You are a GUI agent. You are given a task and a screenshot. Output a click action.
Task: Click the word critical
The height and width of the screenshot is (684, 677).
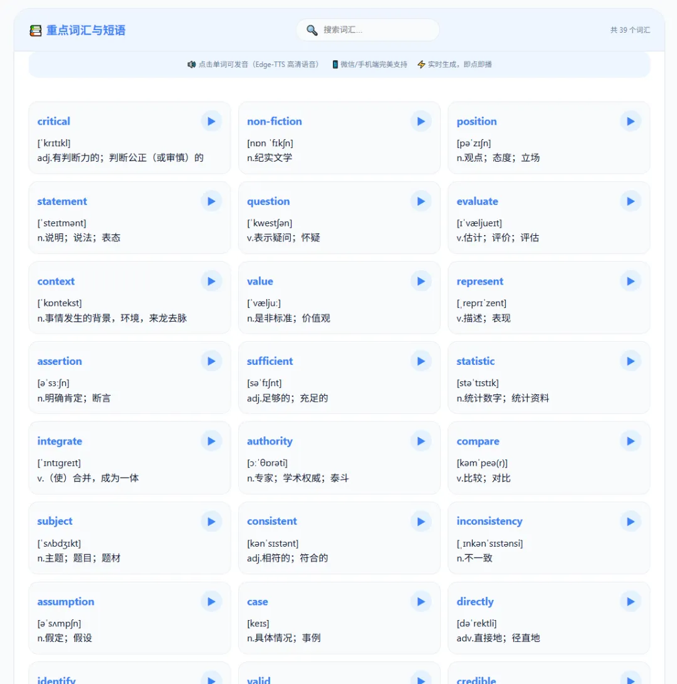pyautogui.click(x=54, y=121)
